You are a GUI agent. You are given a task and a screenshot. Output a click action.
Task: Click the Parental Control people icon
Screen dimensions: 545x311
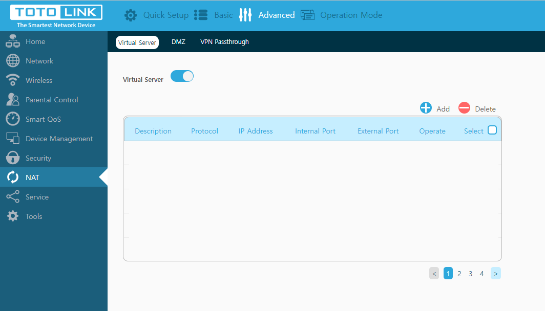[13, 100]
